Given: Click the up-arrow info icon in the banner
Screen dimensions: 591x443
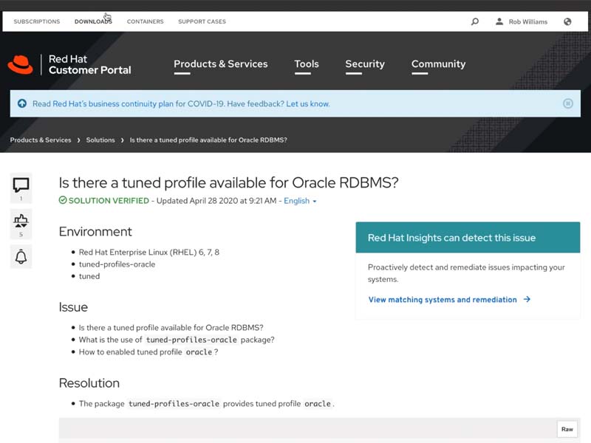Looking at the screenshot, I should click(22, 103).
